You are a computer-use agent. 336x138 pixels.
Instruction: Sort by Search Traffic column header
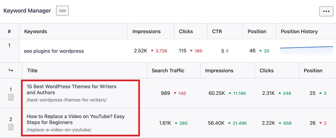pos(168,70)
